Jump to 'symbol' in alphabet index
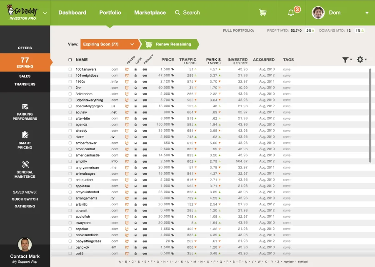Viewport: 375px width, 267px height. tap(302, 262)
